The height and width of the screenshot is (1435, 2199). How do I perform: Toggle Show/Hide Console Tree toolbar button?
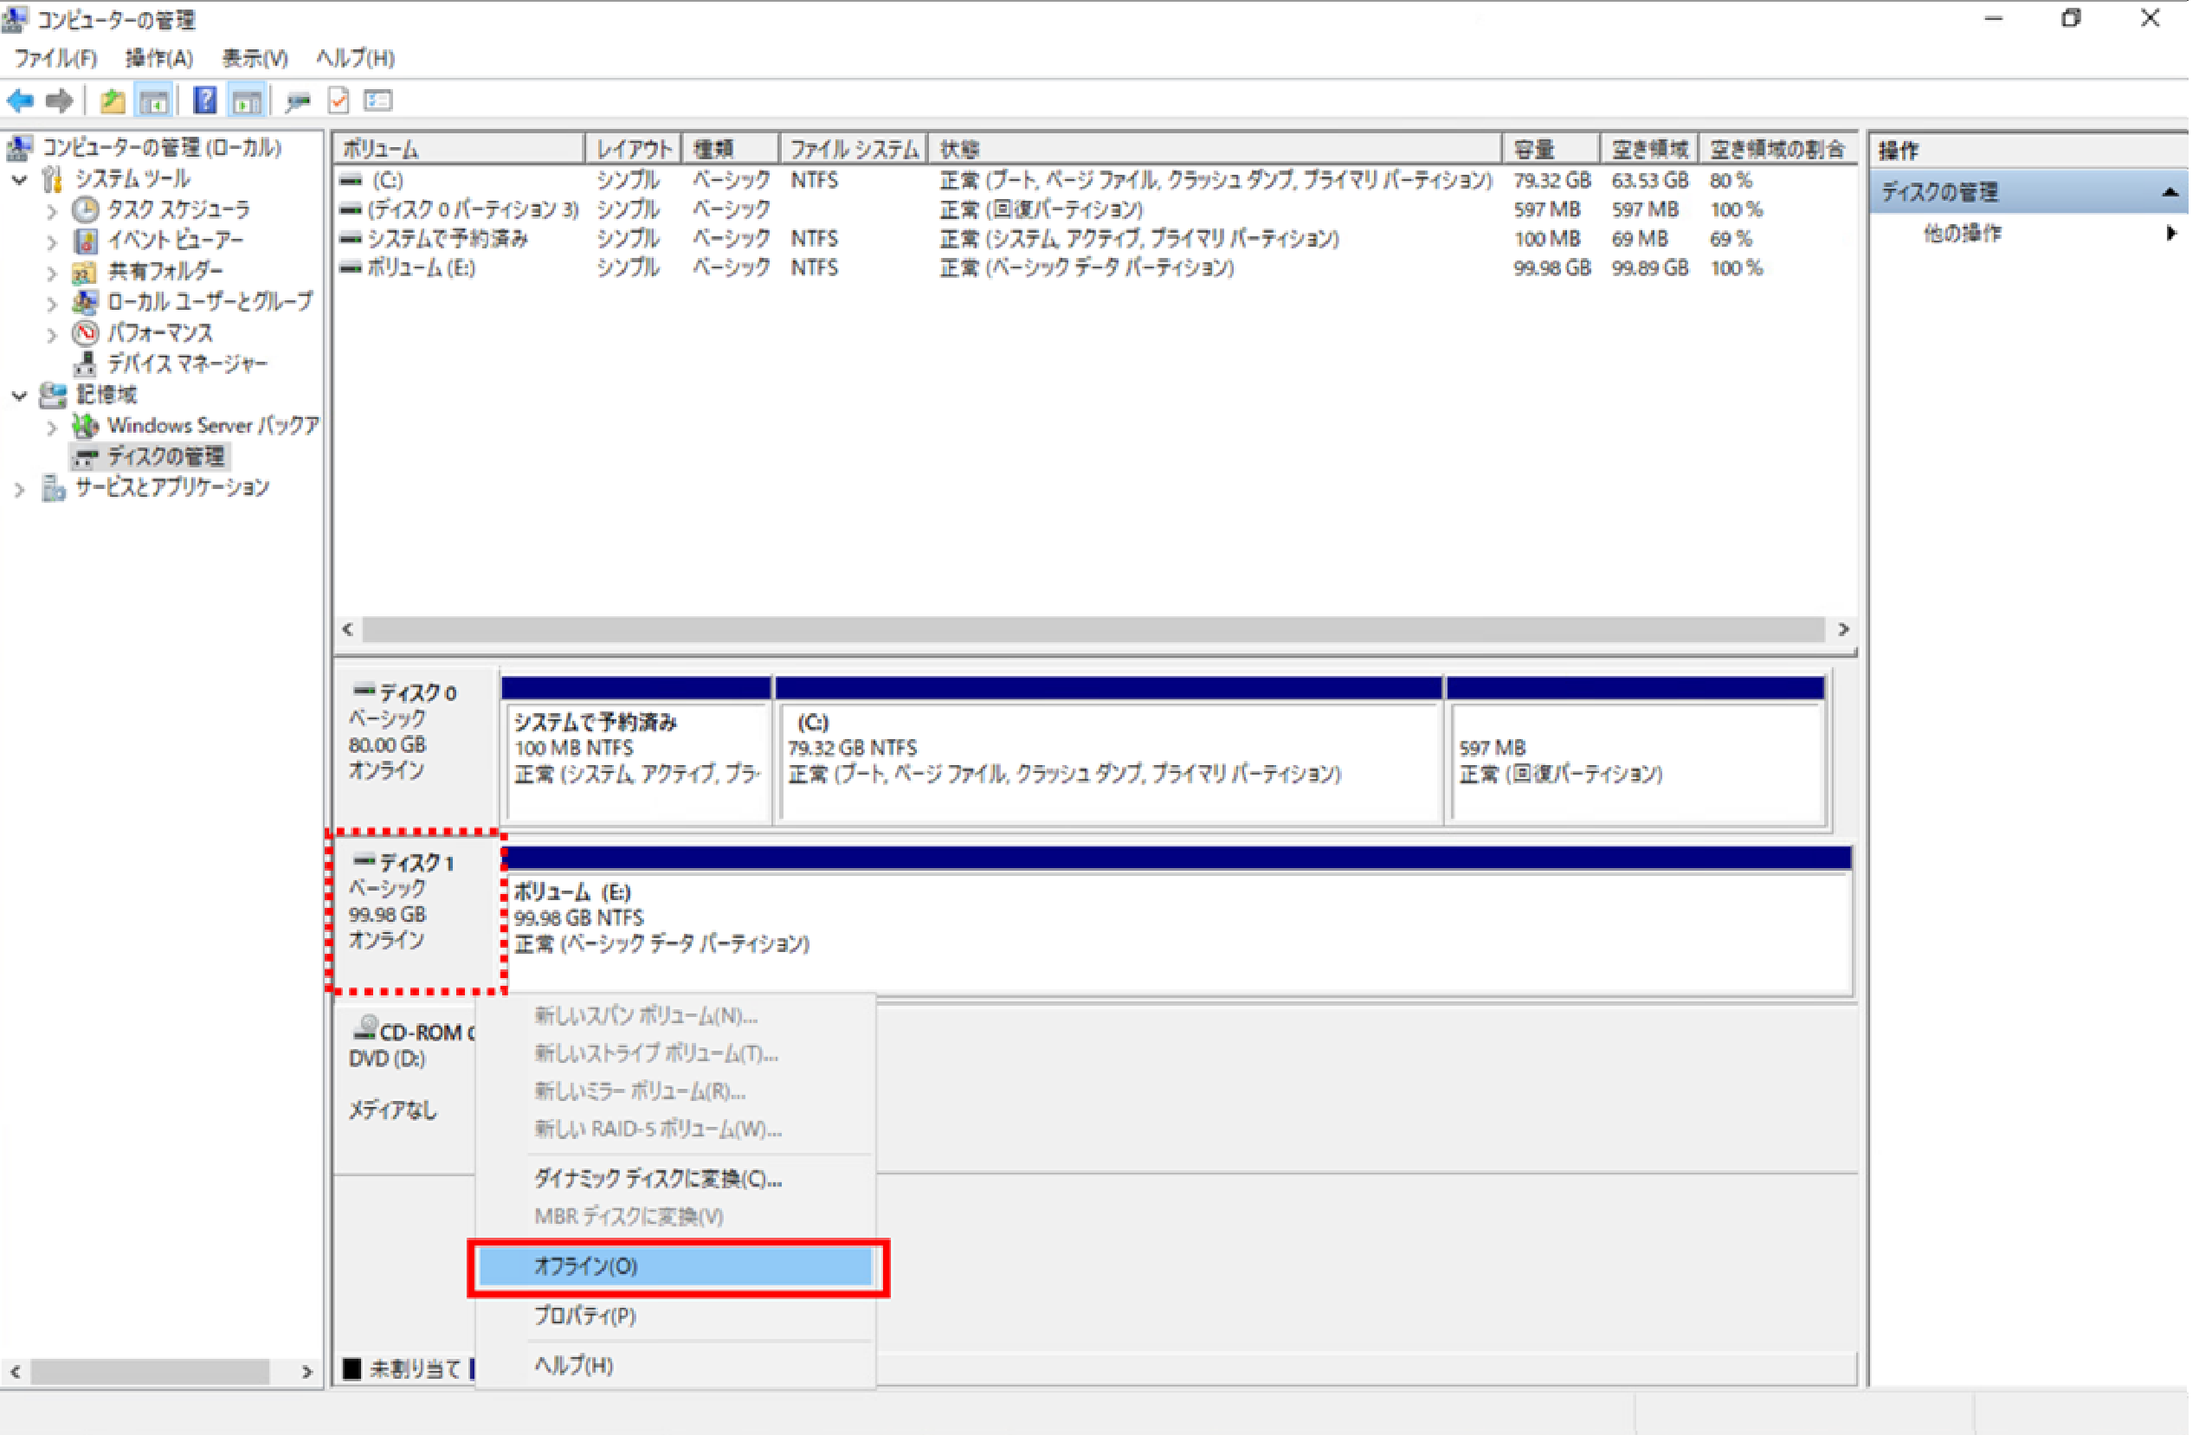click(x=153, y=100)
